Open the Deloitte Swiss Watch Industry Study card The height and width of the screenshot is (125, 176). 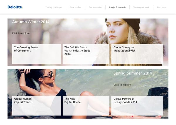[x=86, y=54]
